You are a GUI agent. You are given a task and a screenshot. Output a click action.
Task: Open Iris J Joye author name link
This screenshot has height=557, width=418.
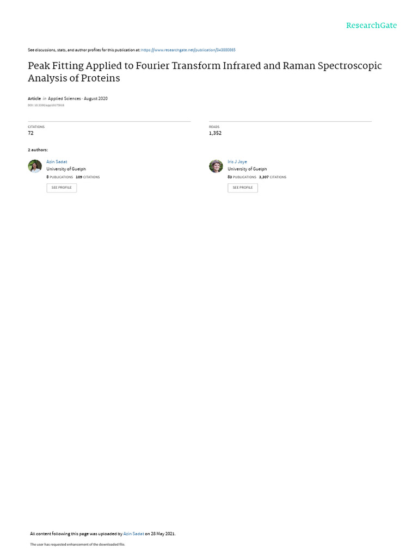point(237,162)
